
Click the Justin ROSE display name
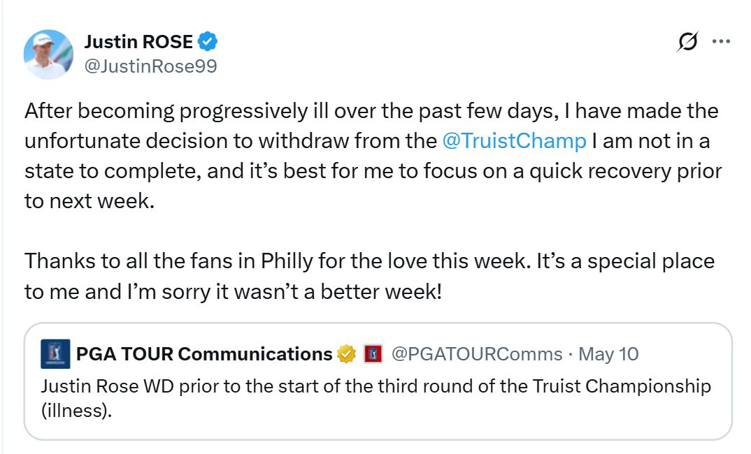point(137,41)
